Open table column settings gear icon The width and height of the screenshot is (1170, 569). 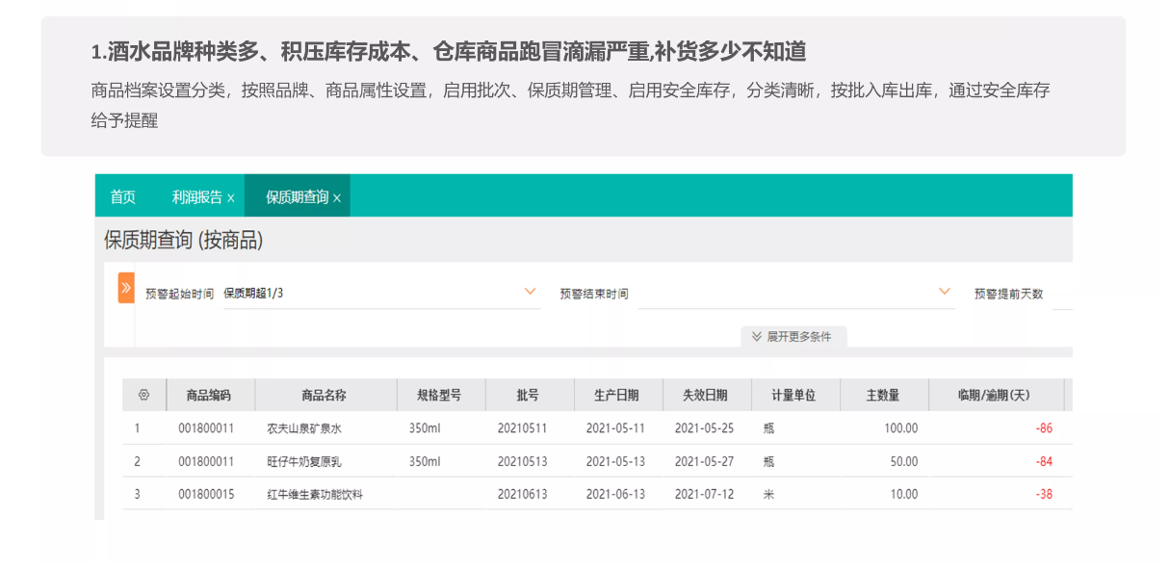(x=144, y=395)
